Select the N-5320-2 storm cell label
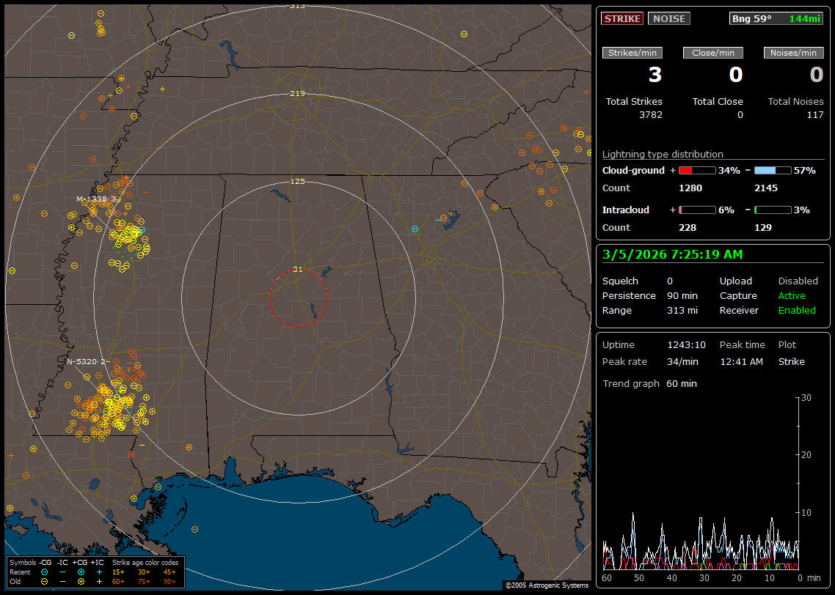 [87, 361]
